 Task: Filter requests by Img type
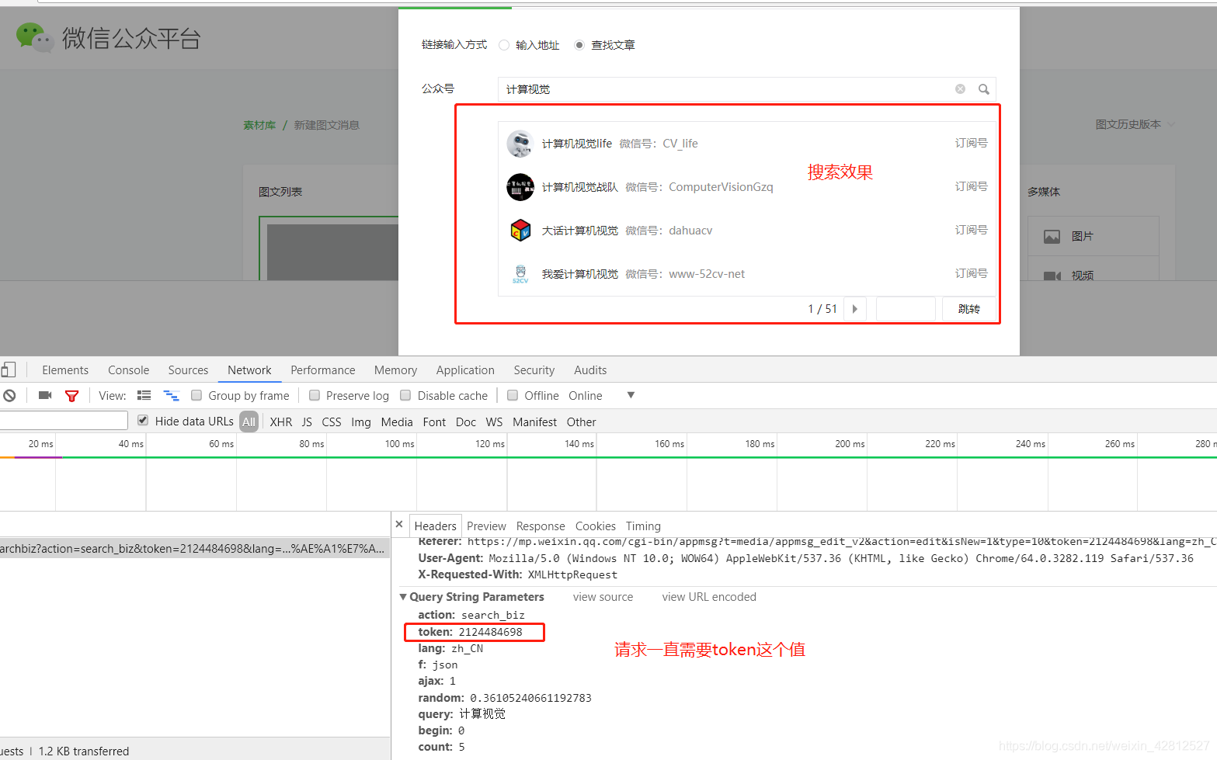[x=361, y=422]
